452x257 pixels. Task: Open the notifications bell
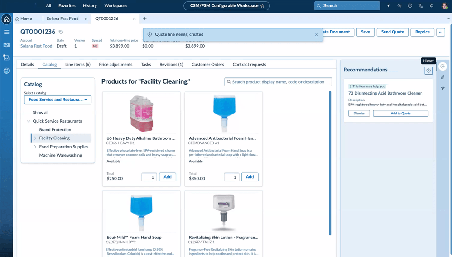click(x=432, y=6)
